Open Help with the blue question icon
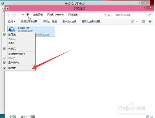Screen dimensions: 155x118 [150, 21]
